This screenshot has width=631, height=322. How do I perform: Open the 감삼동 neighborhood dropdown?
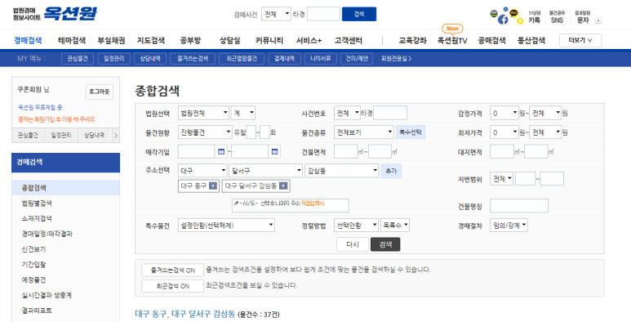coord(342,171)
